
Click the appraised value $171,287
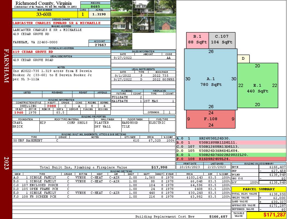pos(277,206)
